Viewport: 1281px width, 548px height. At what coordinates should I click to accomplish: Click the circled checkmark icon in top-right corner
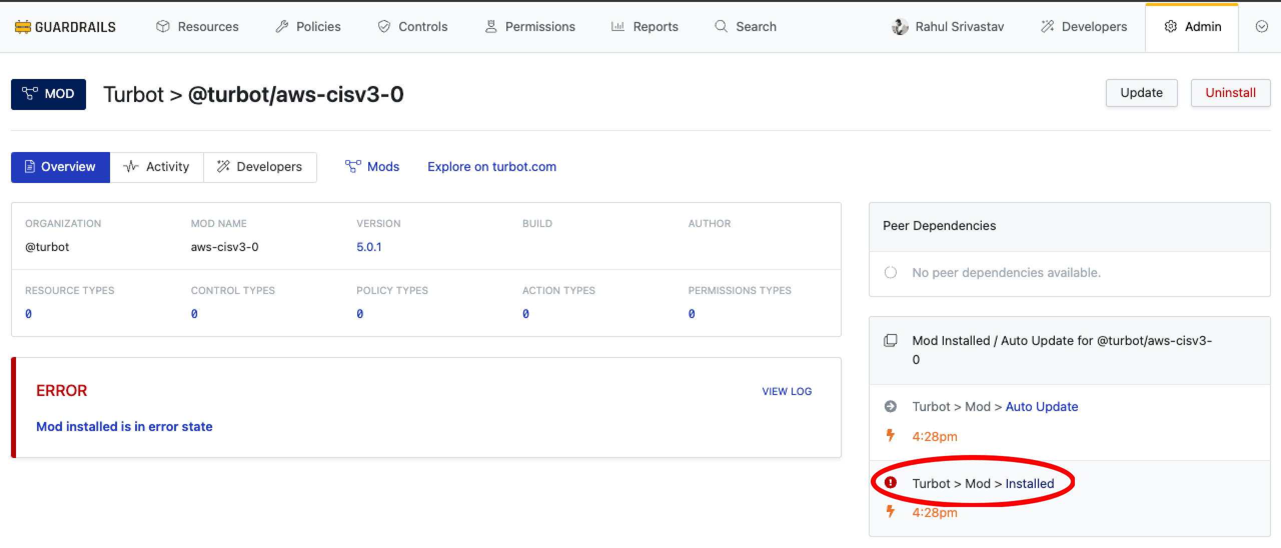tap(1261, 27)
